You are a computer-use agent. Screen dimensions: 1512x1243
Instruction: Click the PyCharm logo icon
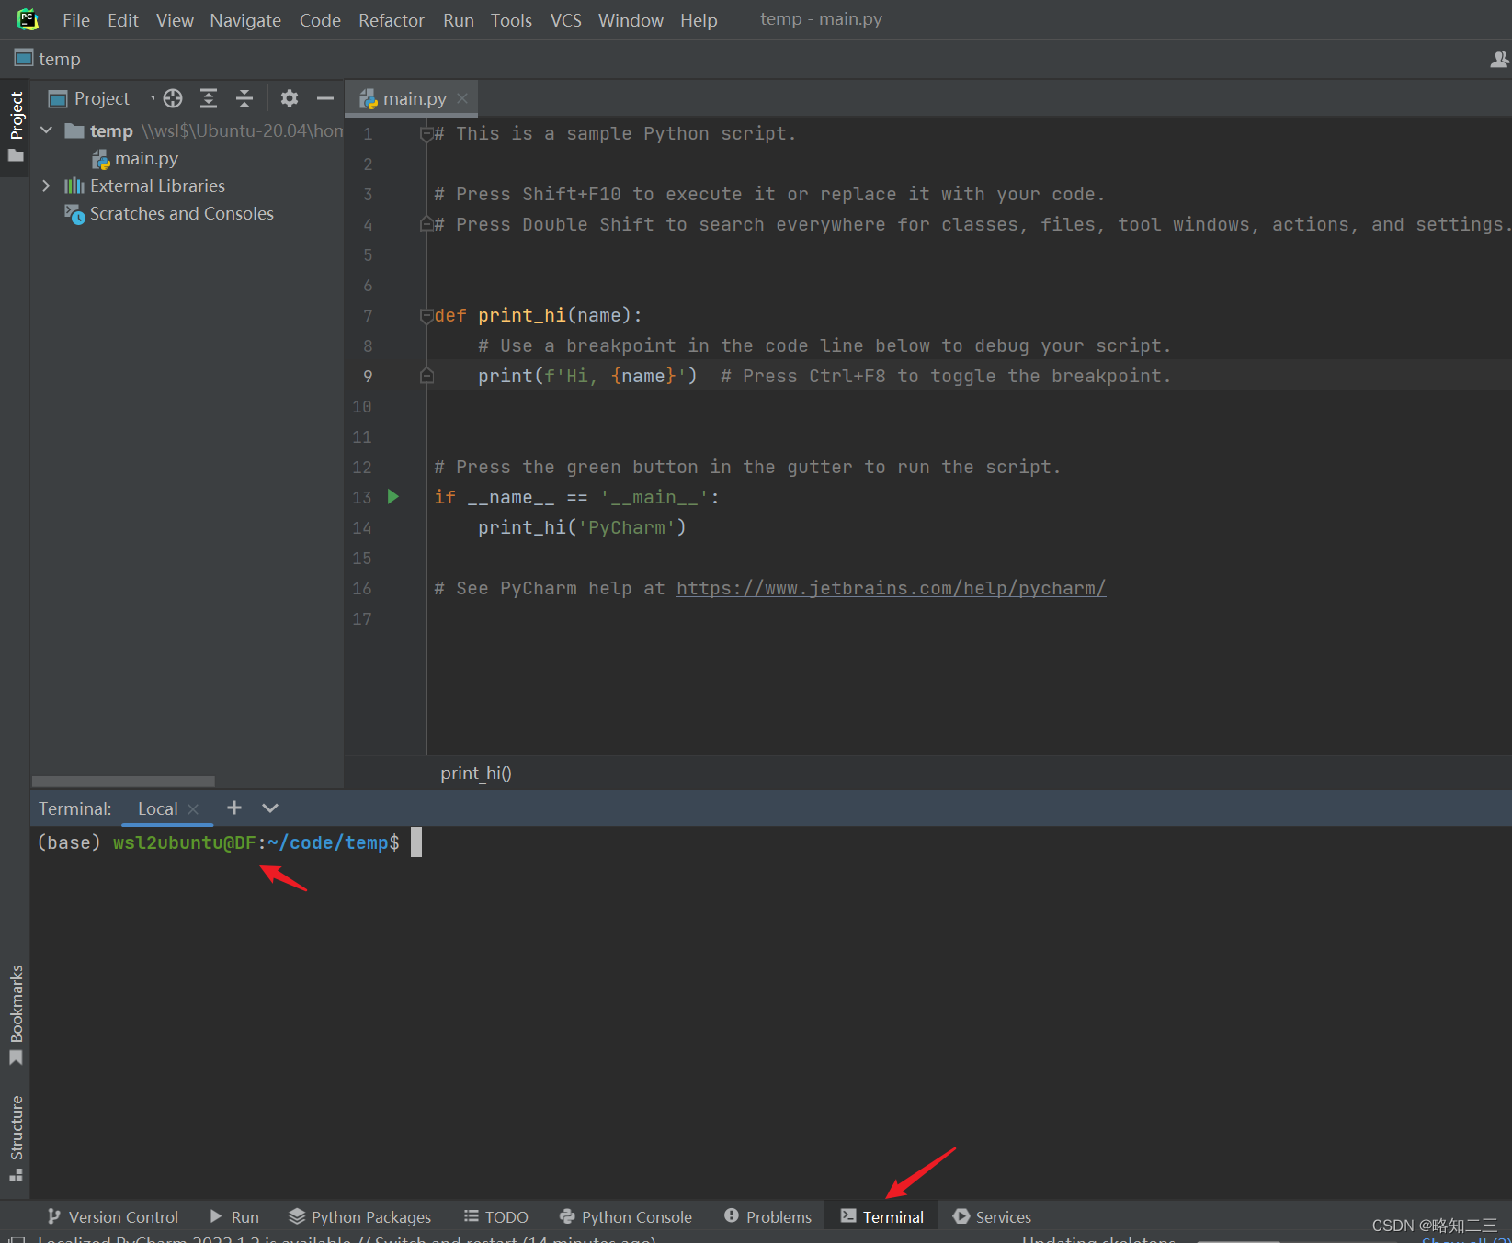coord(28,19)
